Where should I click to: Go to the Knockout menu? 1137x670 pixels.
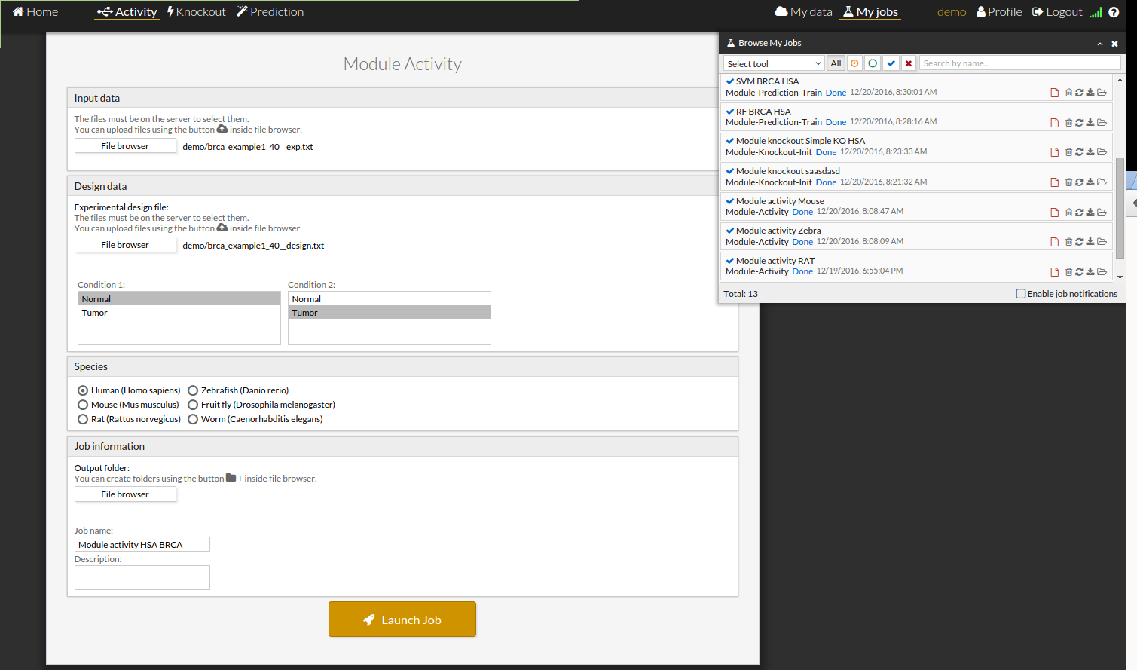point(197,12)
